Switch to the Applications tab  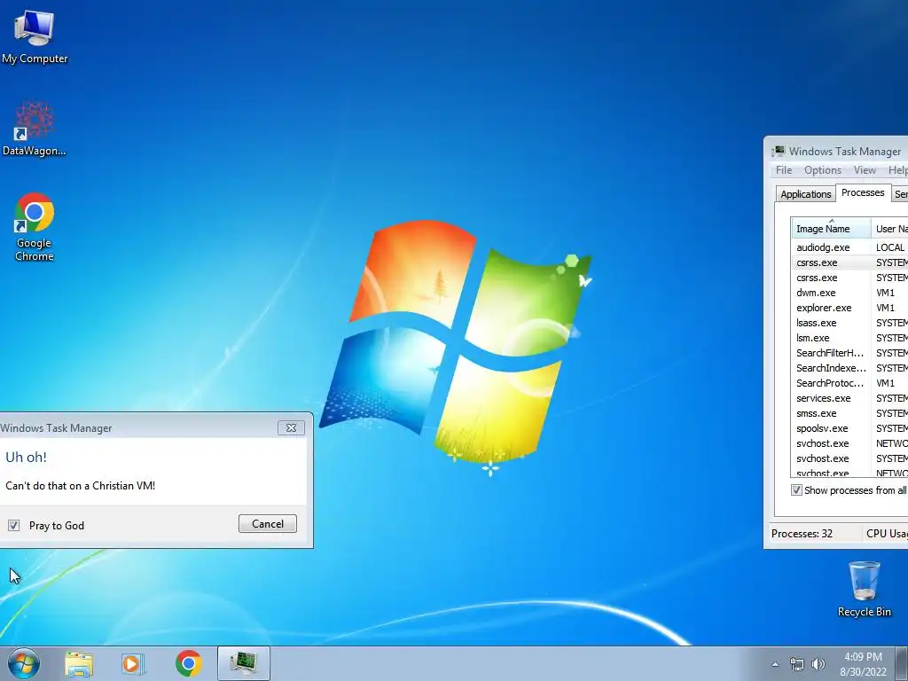[x=805, y=194]
